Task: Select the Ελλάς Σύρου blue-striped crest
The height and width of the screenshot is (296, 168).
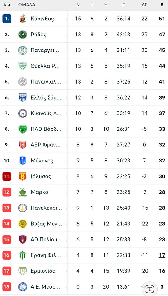Action: [x=23, y=98]
